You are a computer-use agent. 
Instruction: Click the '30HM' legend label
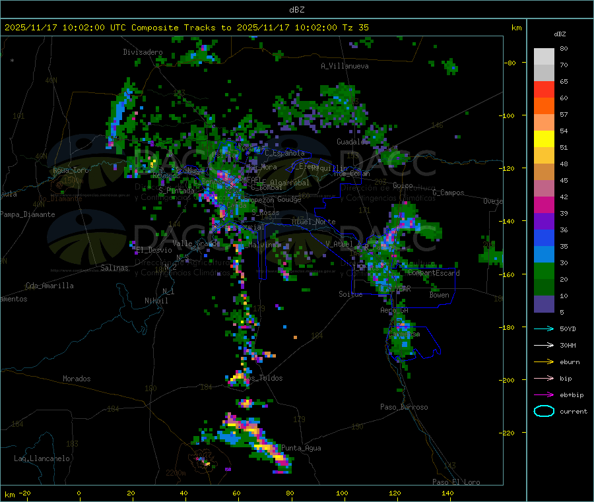coord(568,345)
